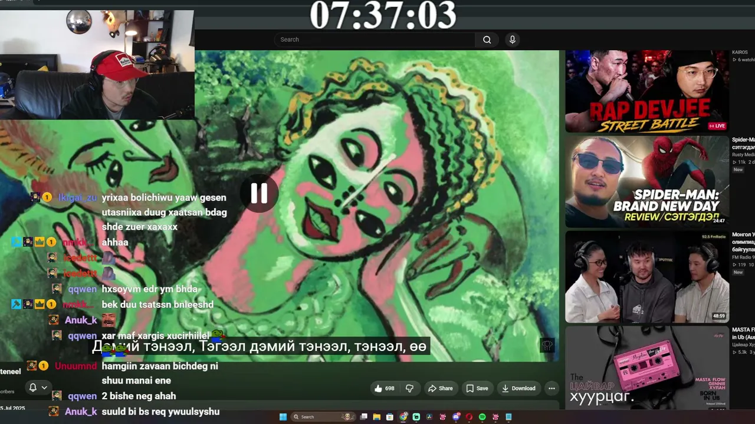The width and height of the screenshot is (755, 424).
Task: Open the Opera browser on the taskbar
Action: [x=469, y=417]
